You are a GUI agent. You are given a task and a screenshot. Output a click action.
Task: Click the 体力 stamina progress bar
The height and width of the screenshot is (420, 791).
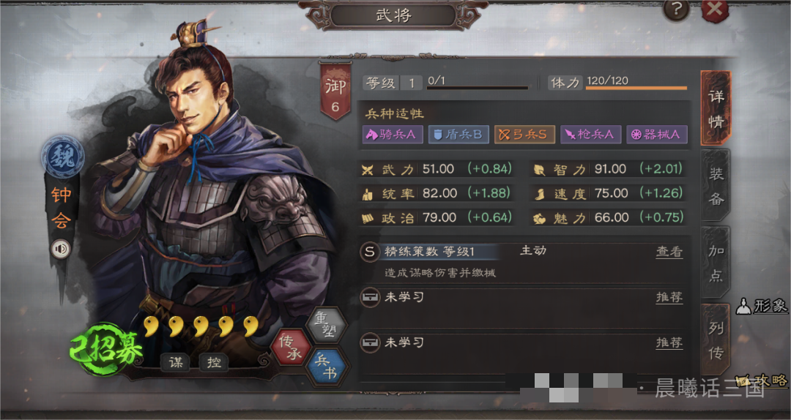tap(636, 89)
